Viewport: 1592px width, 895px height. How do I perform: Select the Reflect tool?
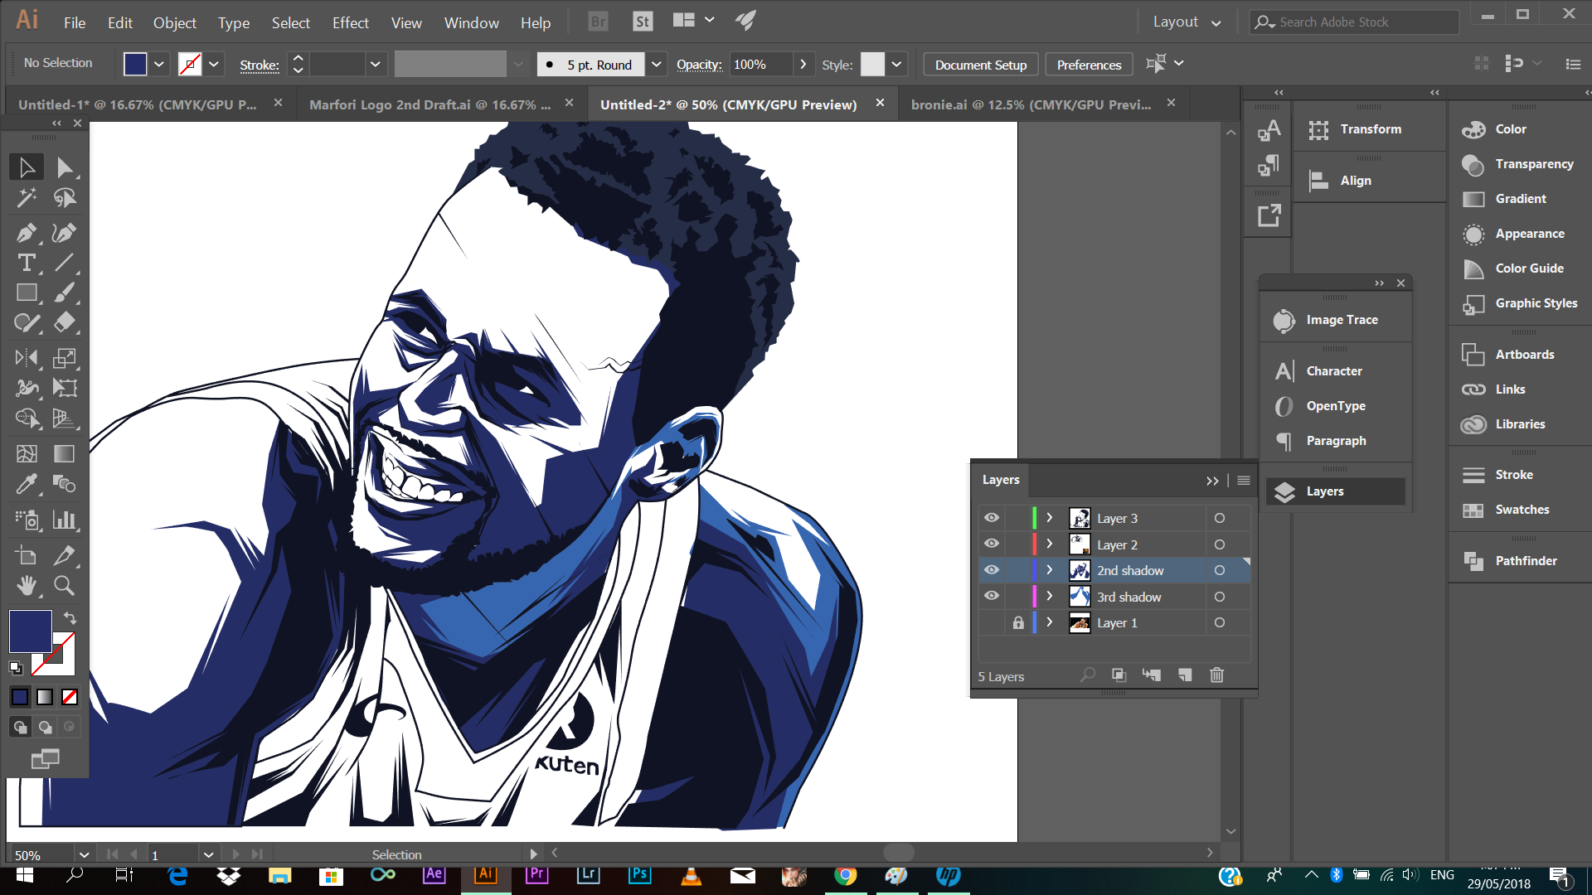coord(27,358)
